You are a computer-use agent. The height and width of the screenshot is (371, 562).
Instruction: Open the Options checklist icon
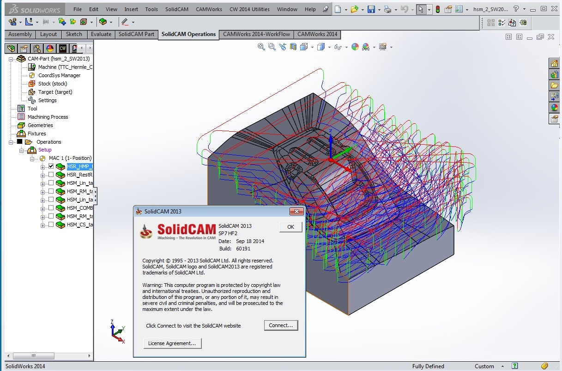(458, 9)
